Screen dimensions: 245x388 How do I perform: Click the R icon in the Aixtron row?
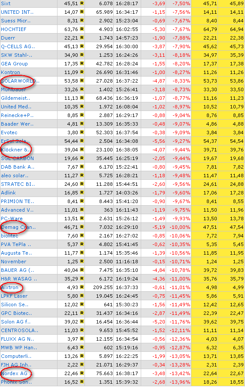pyautogui.click(x=82, y=287)
